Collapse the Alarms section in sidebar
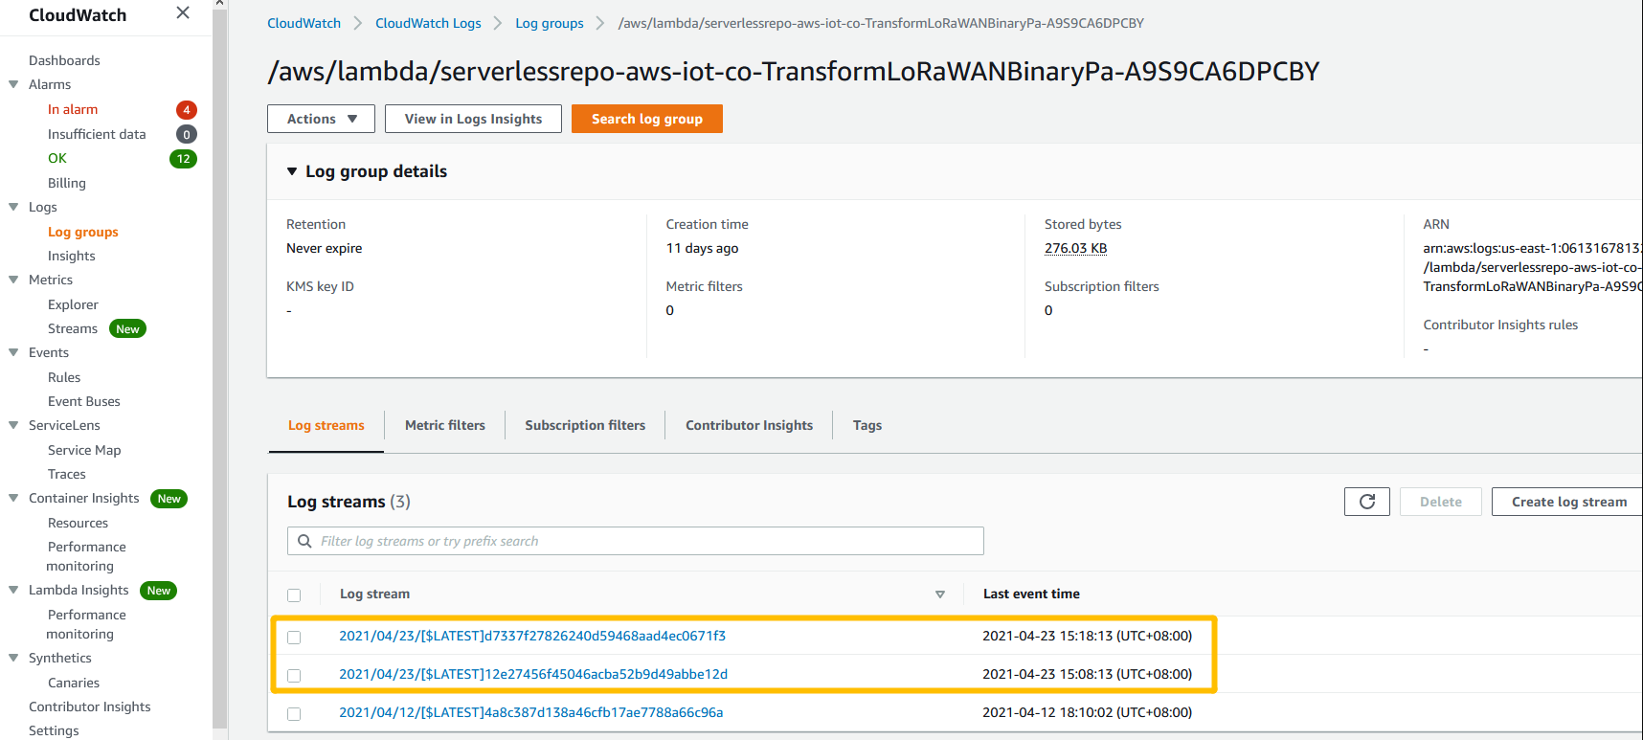The width and height of the screenshot is (1643, 740). pyautogui.click(x=13, y=84)
